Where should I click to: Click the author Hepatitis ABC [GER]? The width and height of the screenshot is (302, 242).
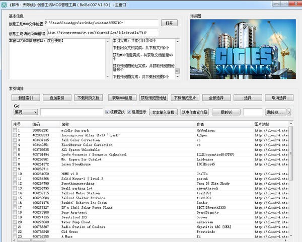click(214, 227)
